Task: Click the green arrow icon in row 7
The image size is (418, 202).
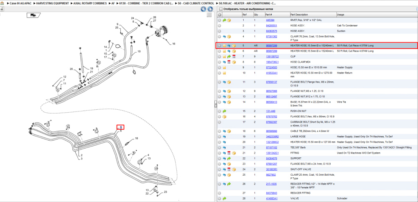Action: pos(229,57)
